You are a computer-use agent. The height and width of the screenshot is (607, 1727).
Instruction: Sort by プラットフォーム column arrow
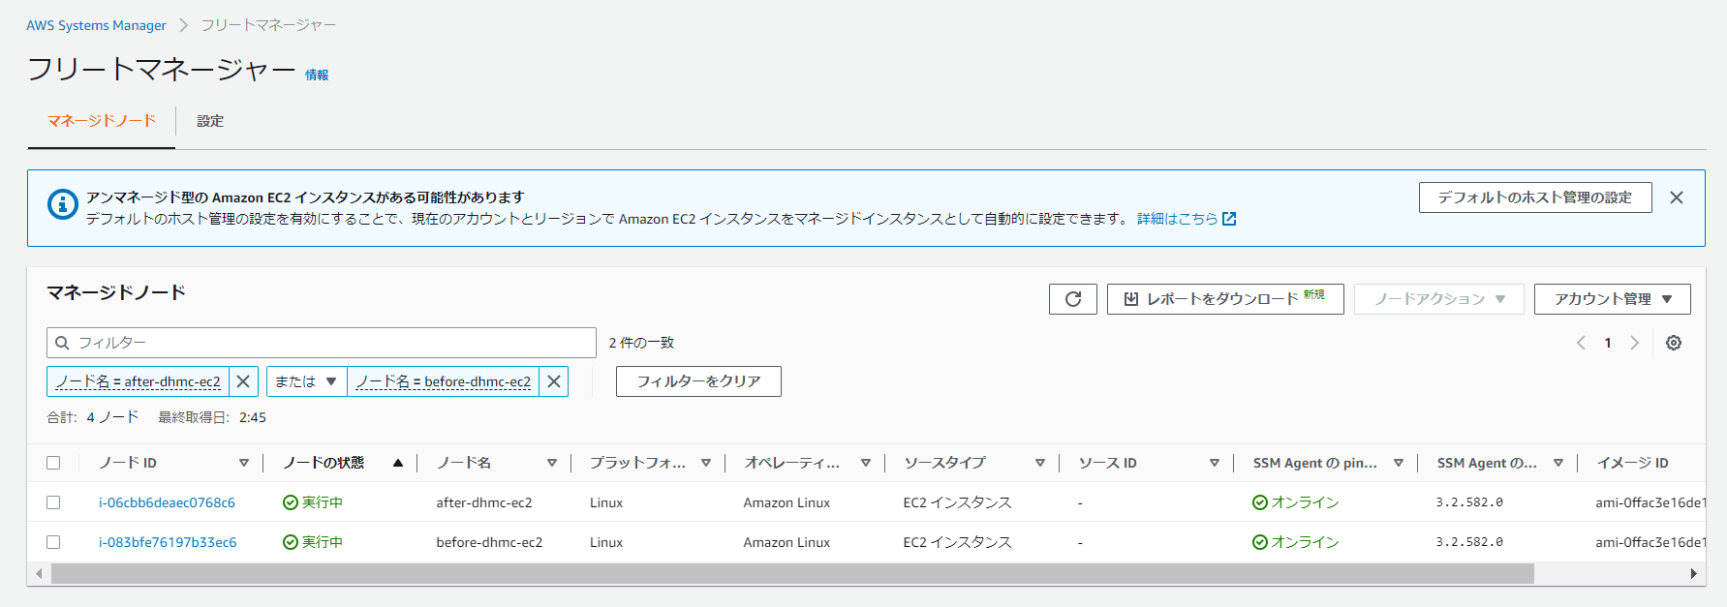pyautogui.click(x=706, y=463)
